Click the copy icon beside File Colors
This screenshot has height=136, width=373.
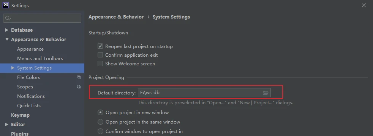click(x=79, y=77)
